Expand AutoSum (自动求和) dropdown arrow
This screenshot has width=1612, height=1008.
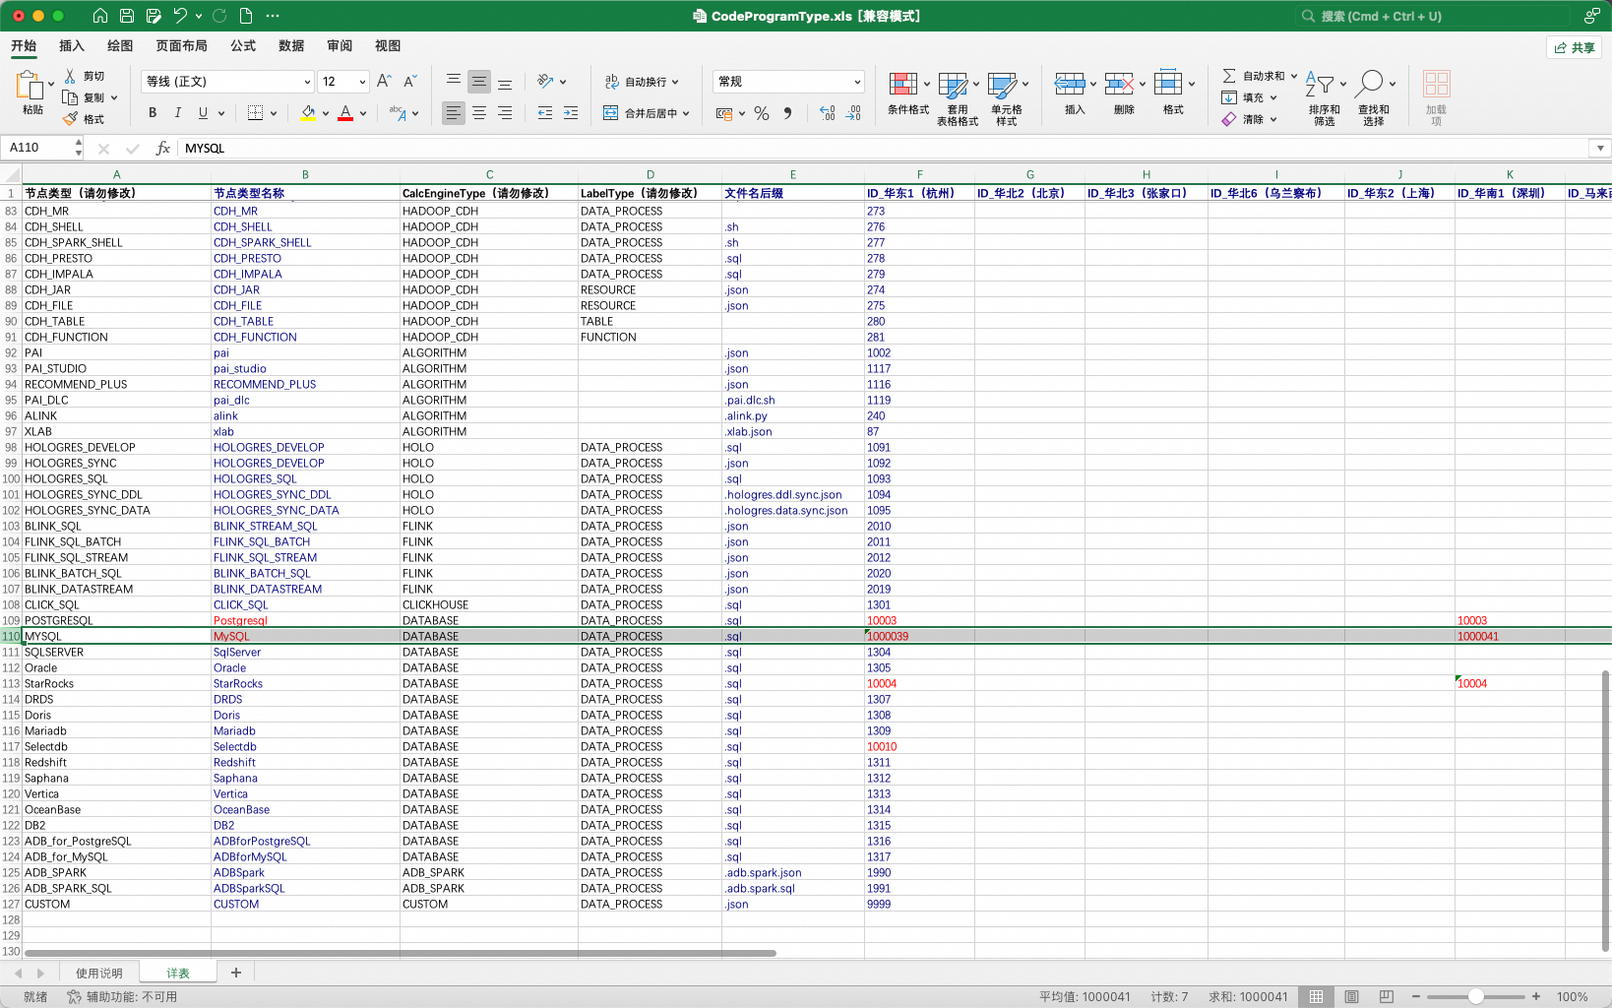point(1294,76)
